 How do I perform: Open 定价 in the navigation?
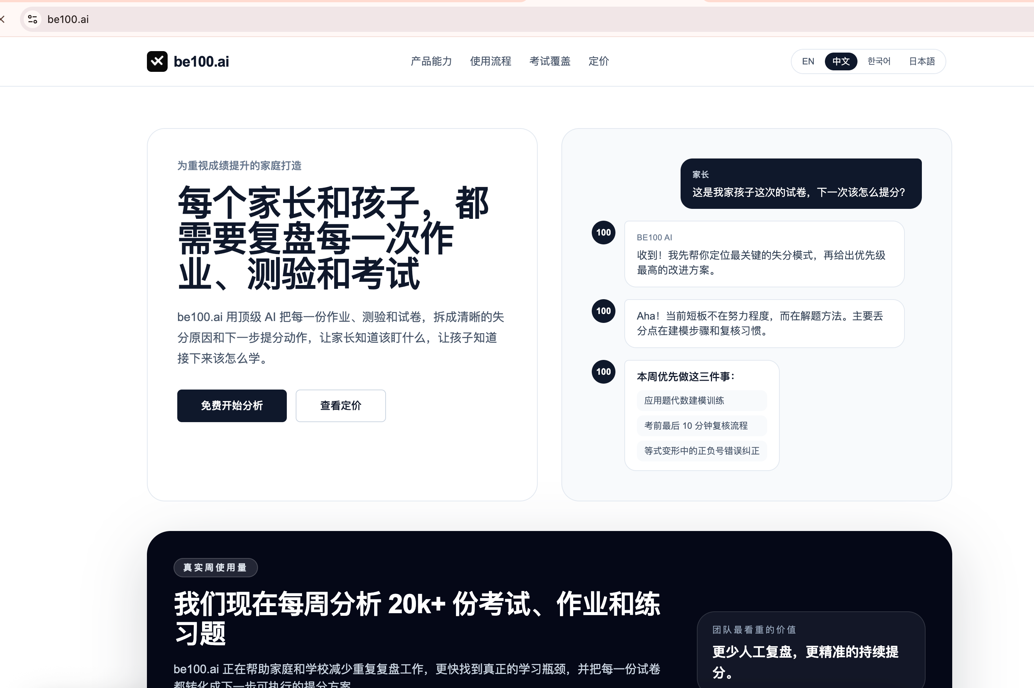point(598,61)
